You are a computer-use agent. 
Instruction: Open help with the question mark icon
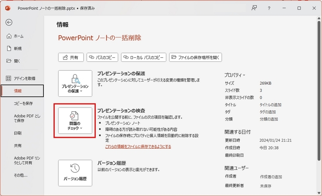[269, 8]
